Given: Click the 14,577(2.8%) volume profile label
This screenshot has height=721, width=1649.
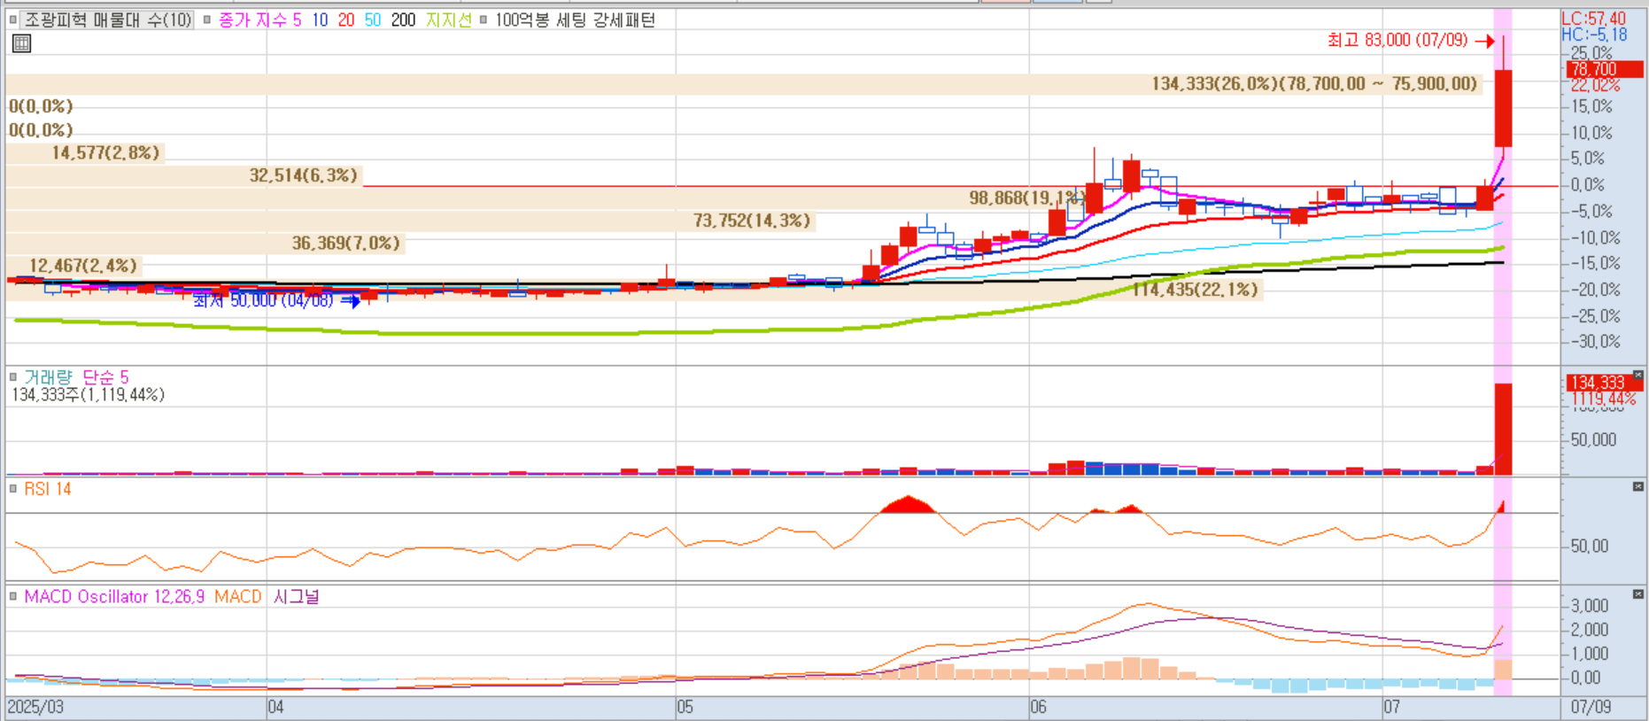Looking at the screenshot, I should [105, 152].
